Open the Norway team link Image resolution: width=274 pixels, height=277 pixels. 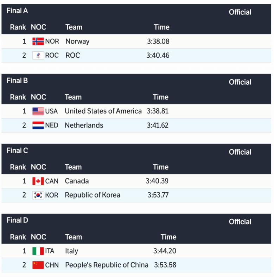tap(77, 41)
